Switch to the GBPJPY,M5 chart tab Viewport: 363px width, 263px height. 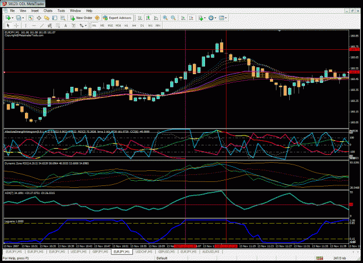click(x=100, y=251)
